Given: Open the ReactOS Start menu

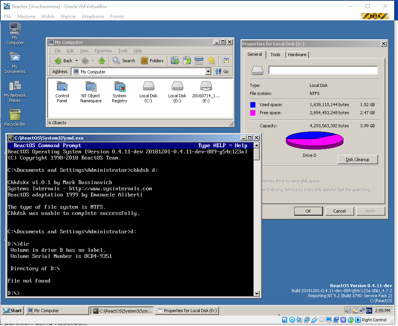Looking at the screenshot, I should tap(13, 311).
